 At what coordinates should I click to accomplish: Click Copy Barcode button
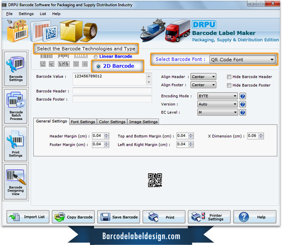pos(73,217)
